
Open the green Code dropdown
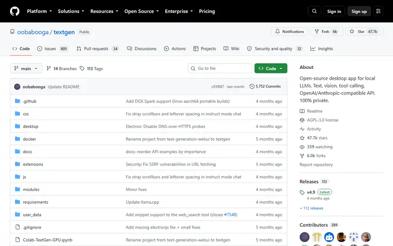271,68
